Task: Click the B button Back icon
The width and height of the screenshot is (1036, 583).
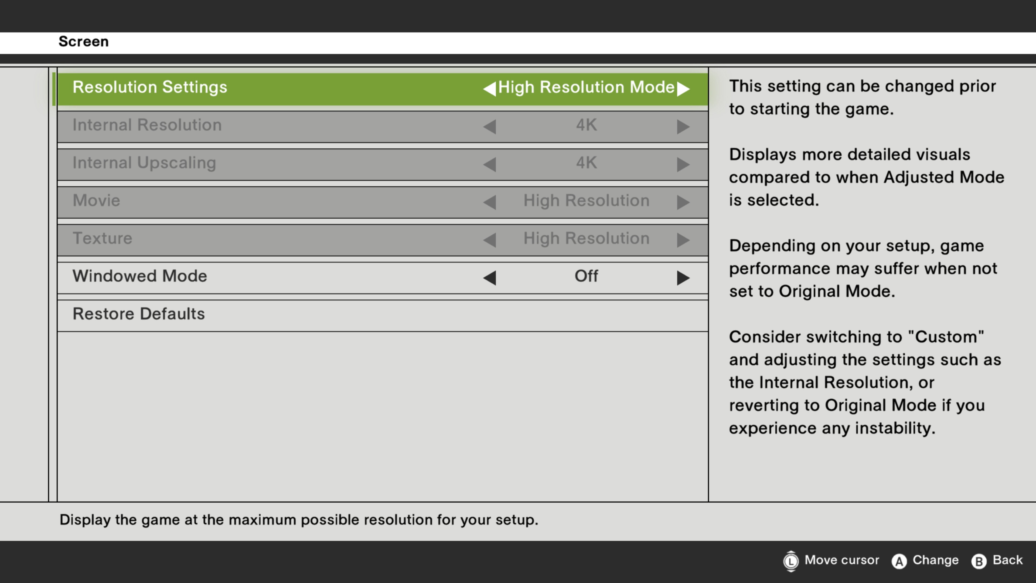Action: tap(979, 561)
